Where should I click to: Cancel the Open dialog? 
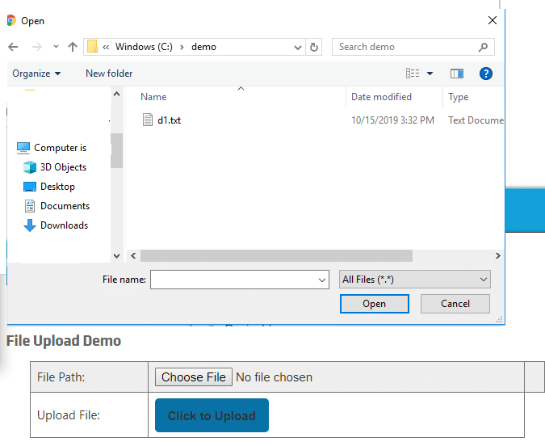click(455, 304)
